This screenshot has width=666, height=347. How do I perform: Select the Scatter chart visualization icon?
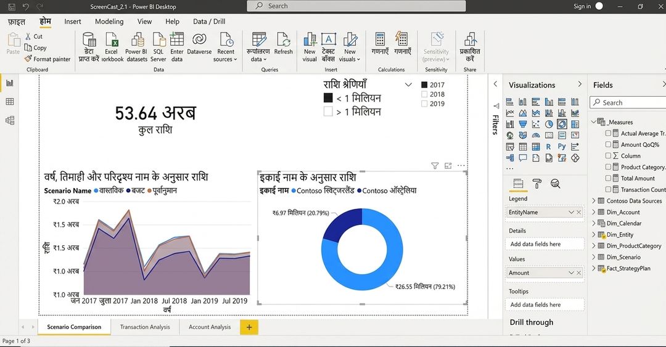click(536, 124)
